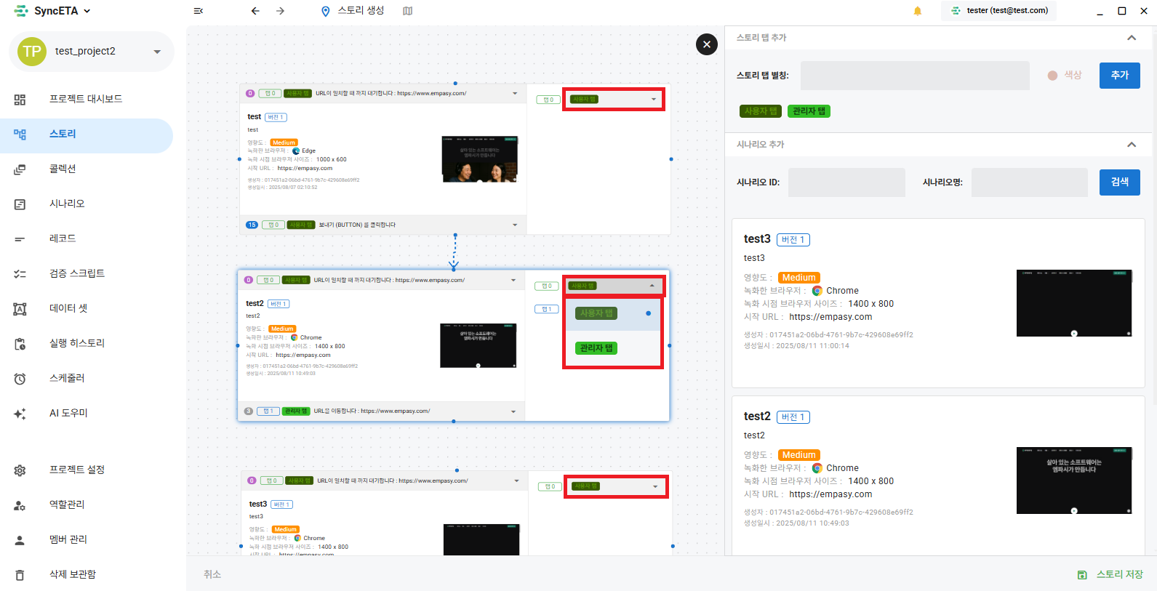Open AI 도우미 from the sidebar
Screen dimensions: 1157x591
point(68,413)
